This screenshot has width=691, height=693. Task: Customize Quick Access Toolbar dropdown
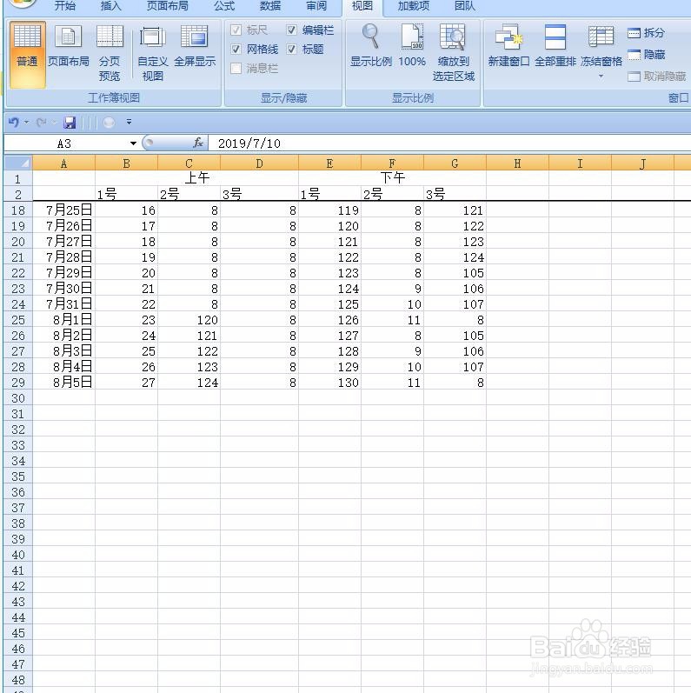(x=129, y=122)
